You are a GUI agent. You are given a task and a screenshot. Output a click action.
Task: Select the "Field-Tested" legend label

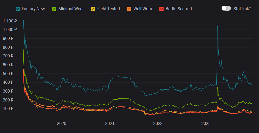coord(108,9)
